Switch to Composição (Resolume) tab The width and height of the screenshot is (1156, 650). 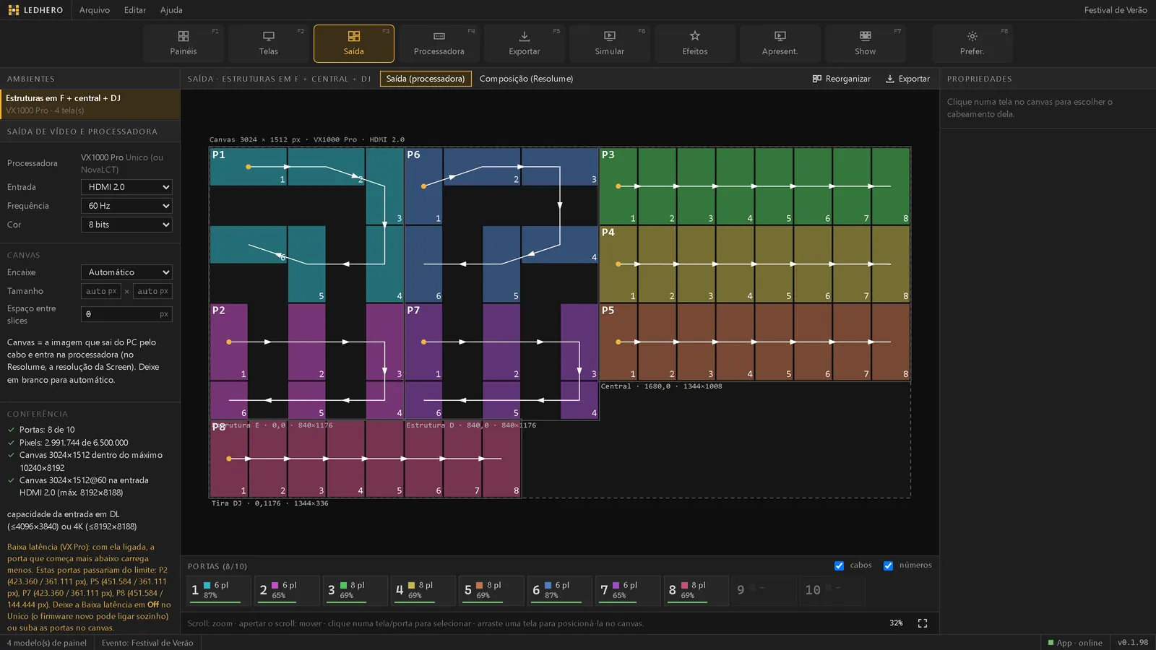(526, 79)
